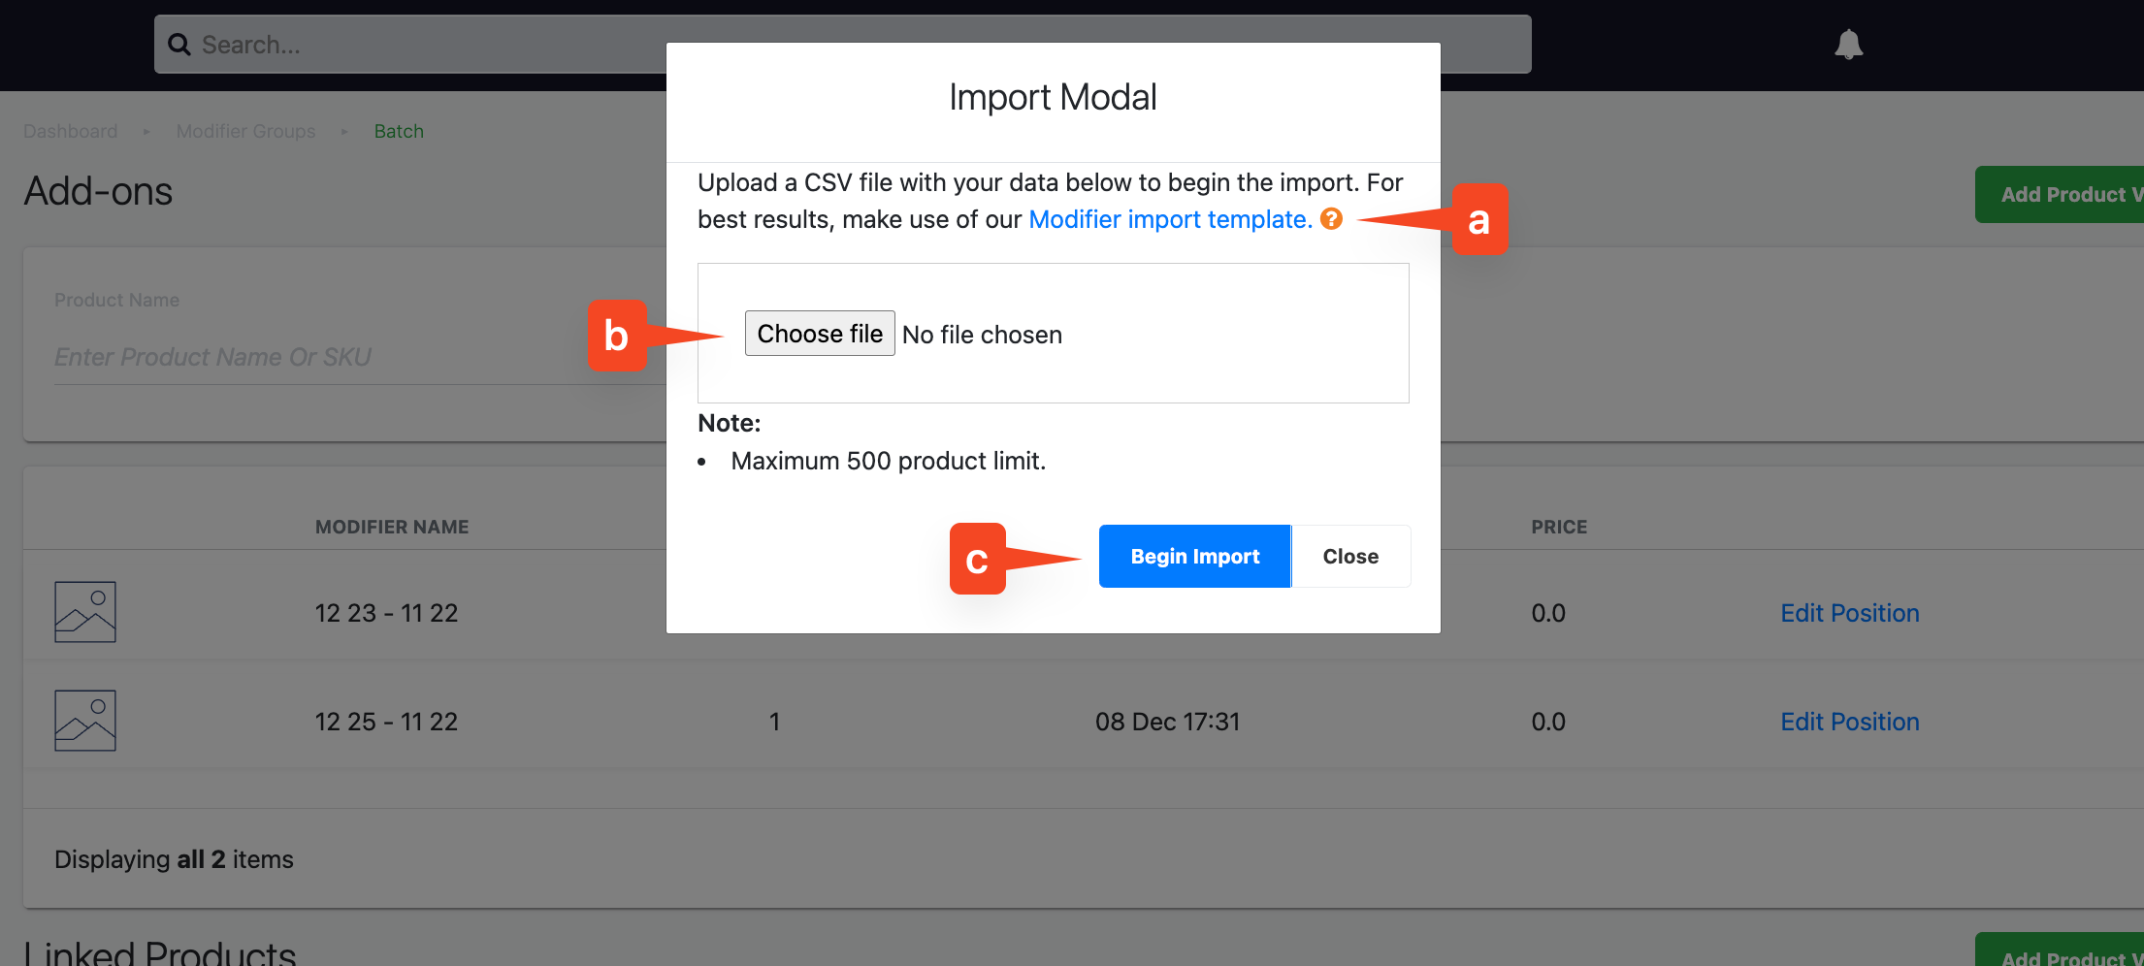Open the image placeholder for 12 23 - 11 22
This screenshot has height=966, width=2144.
point(85,612)
